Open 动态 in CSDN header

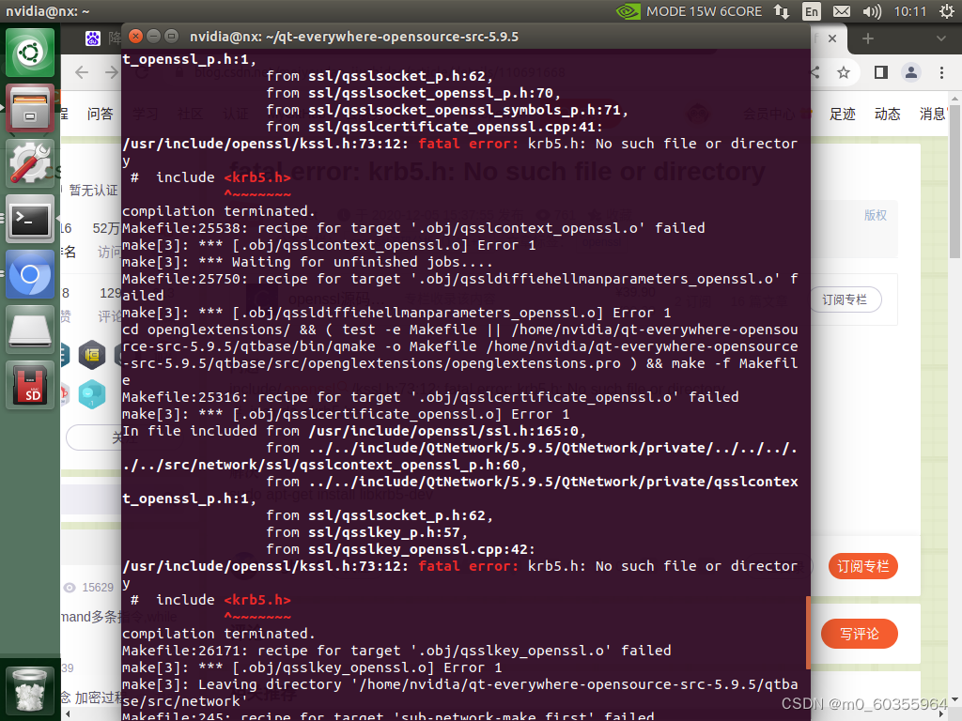[887, 114]
